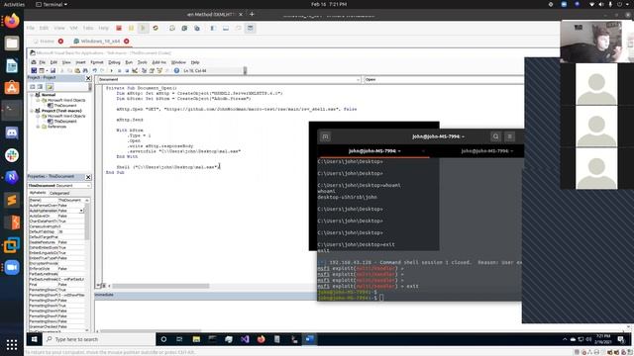Image resolution: width=634 pixels, height=356 pixels.
Task: Select ThisDocument under Project (Test macro)
Action: pyautogui.click(x=64, y=121)
